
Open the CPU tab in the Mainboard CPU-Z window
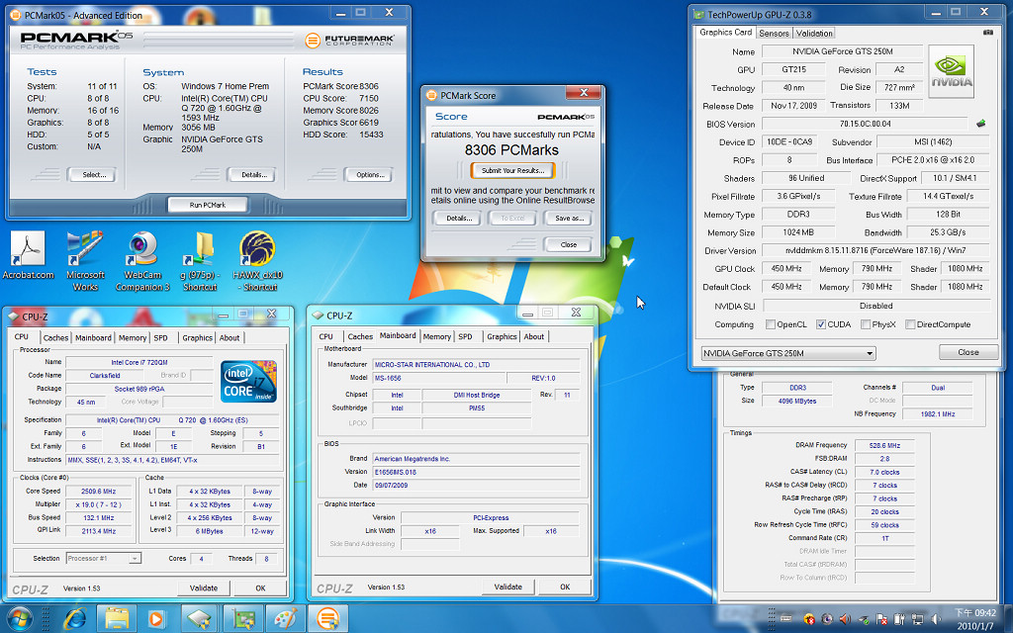pyautogui.click(x=326, y=336)
